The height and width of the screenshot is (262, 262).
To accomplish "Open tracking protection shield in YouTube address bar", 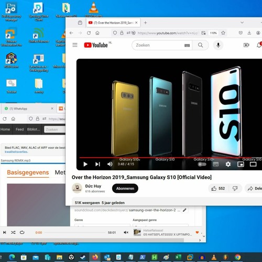I will coord(115,33).
